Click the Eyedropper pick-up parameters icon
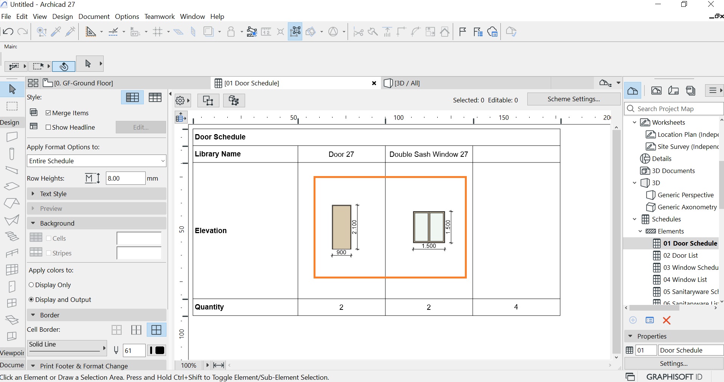The height and width of the screenshot is (382, 724). 56,32
